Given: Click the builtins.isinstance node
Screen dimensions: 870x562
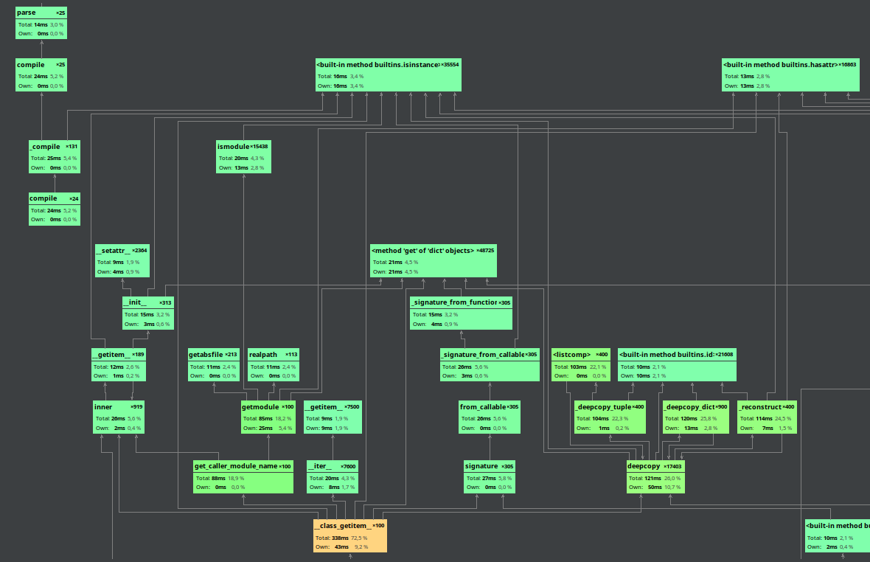Looking at the screenshot, I should pos(389,74).
